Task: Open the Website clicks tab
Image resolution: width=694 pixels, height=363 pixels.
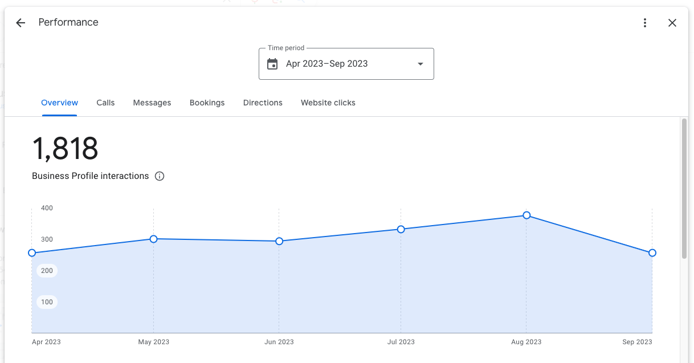Action: tap(328, 103)
